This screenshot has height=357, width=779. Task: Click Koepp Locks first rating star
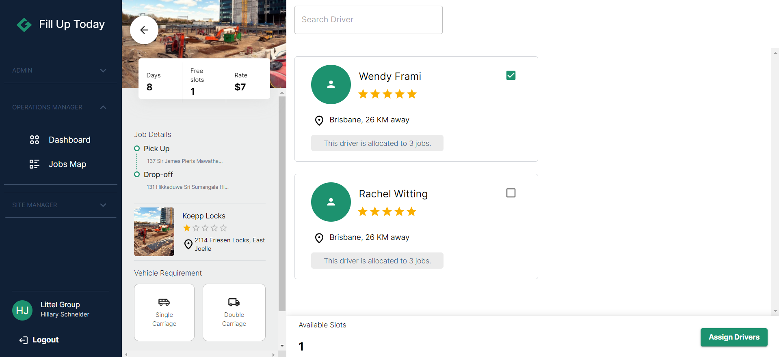pos(187,228)
